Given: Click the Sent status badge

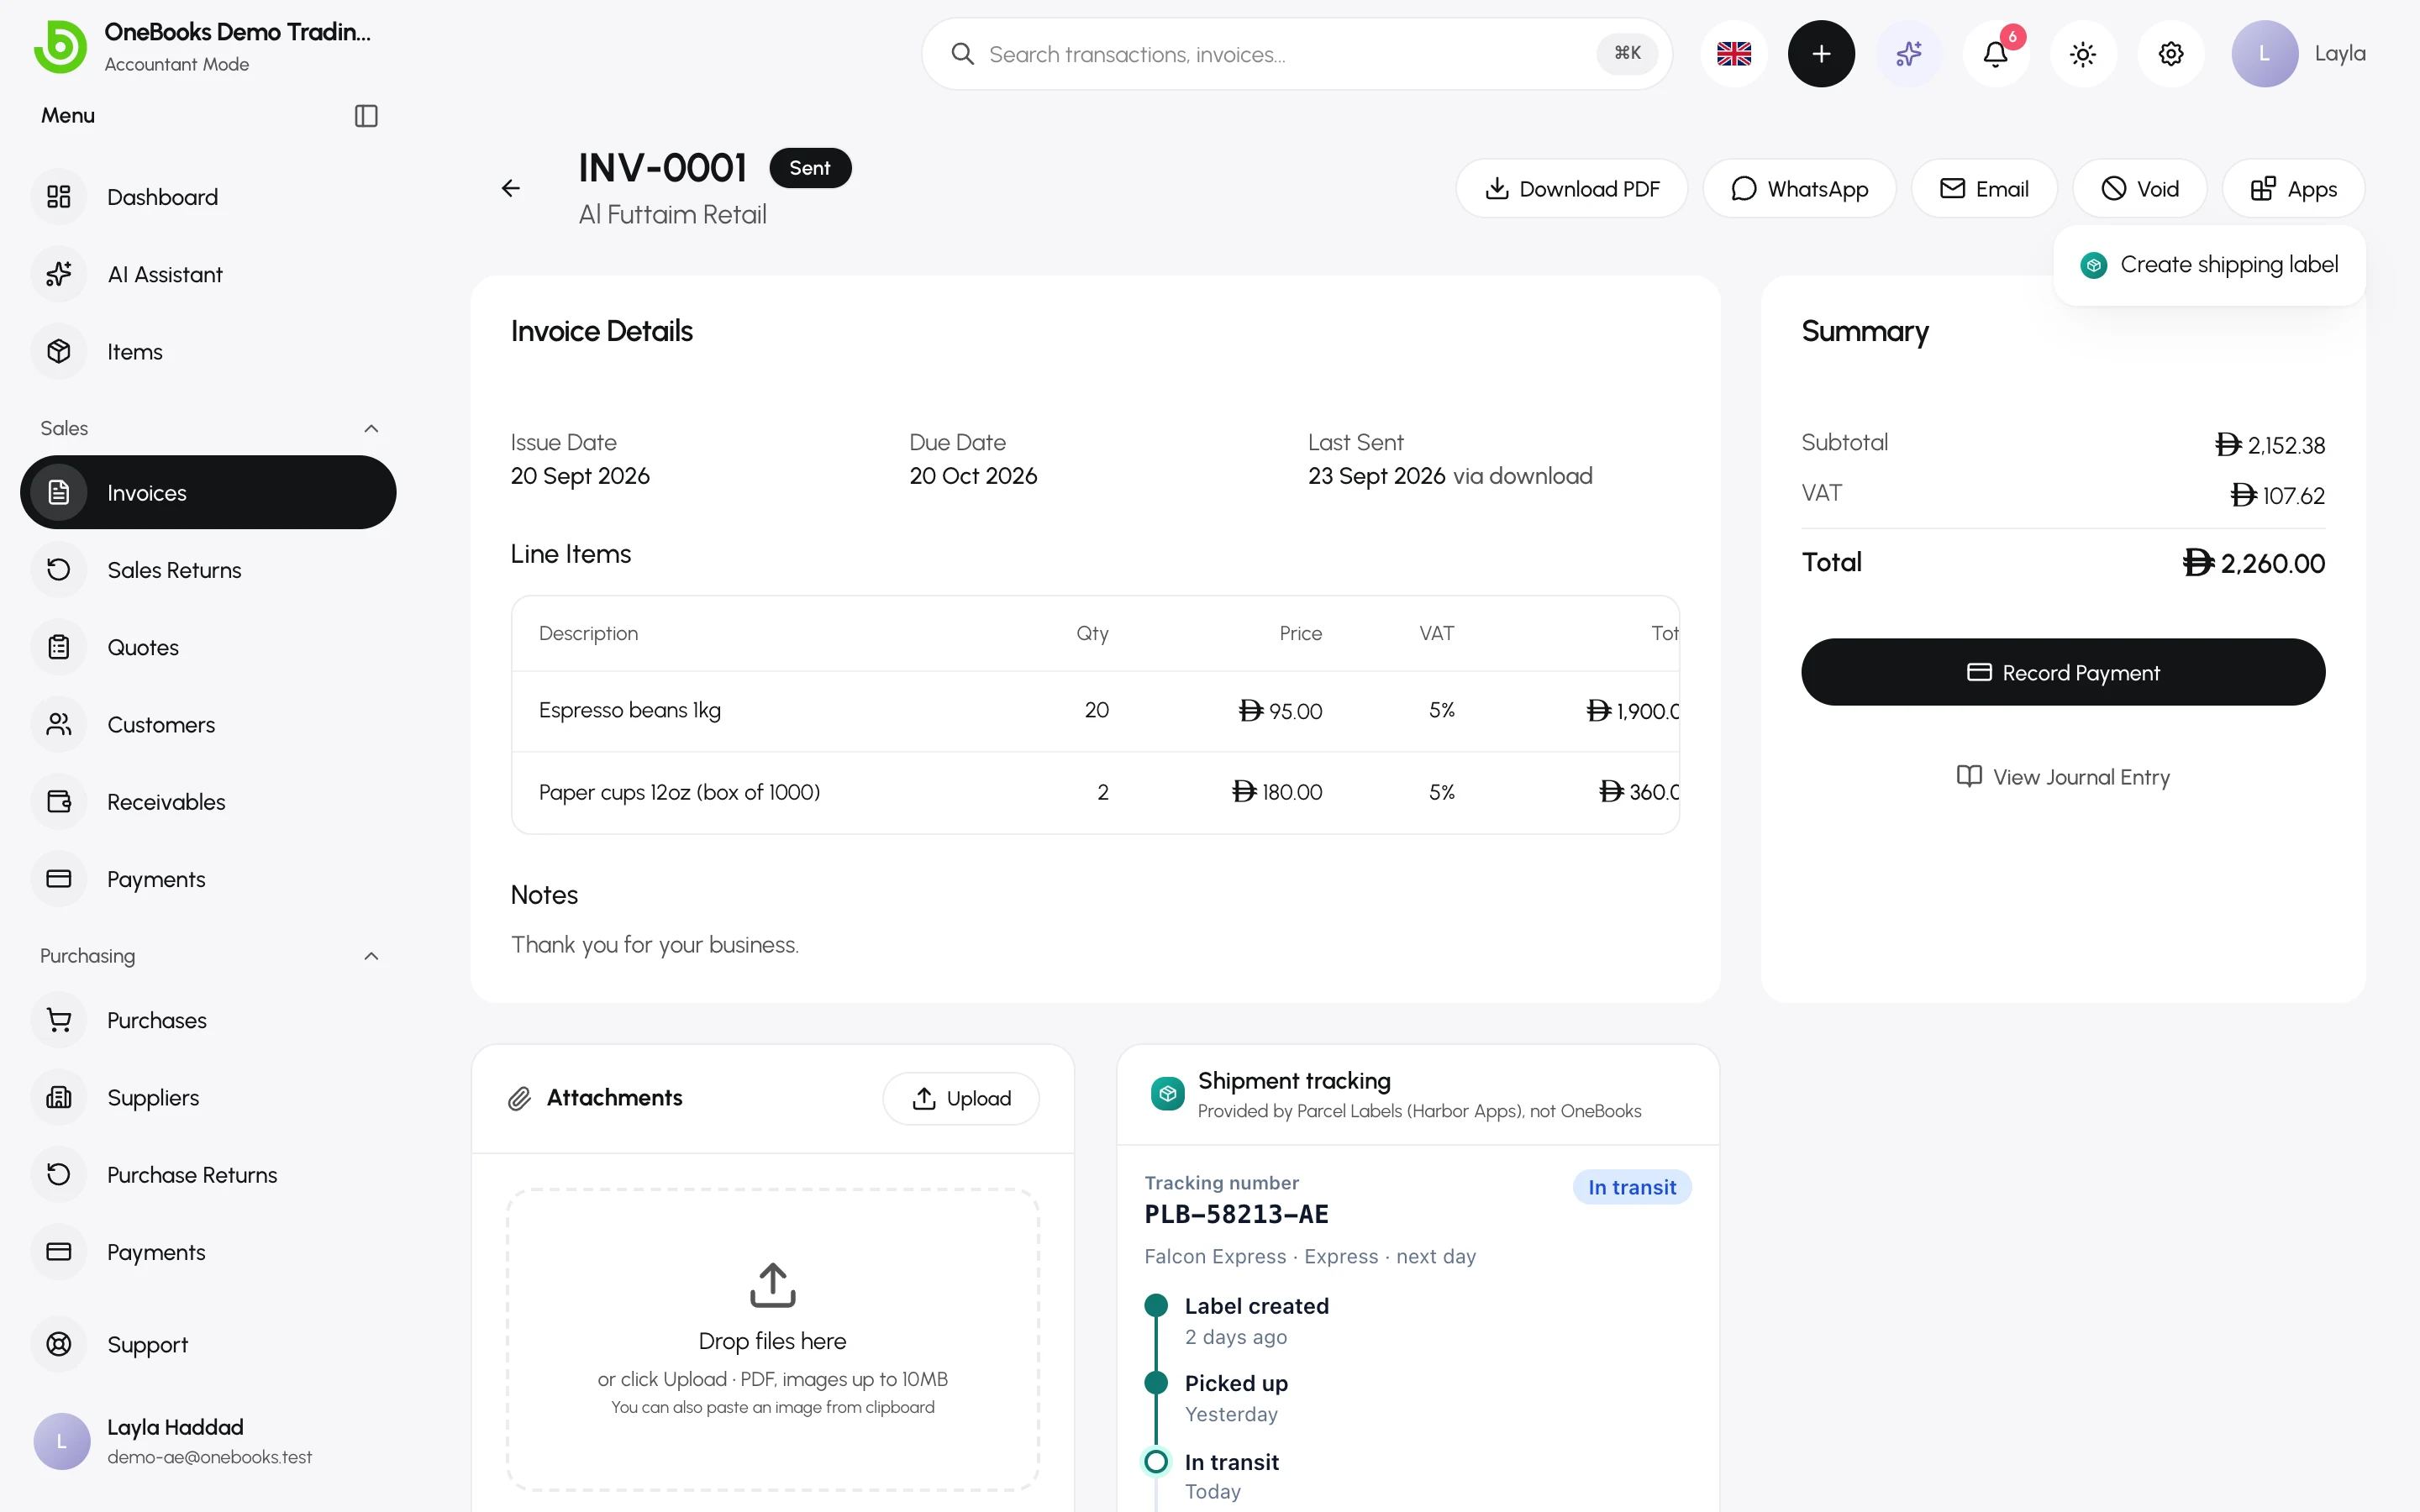Looking at the screenshot, I should pyautogui.click(x=810, y=168).
